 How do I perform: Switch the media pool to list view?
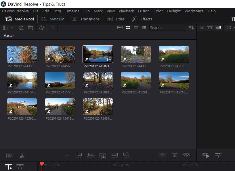click(144, 28)
